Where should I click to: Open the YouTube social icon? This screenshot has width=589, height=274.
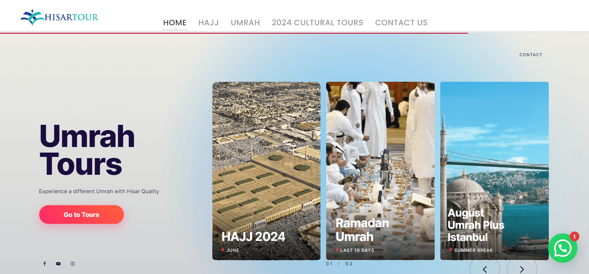[x=58, y=264]
